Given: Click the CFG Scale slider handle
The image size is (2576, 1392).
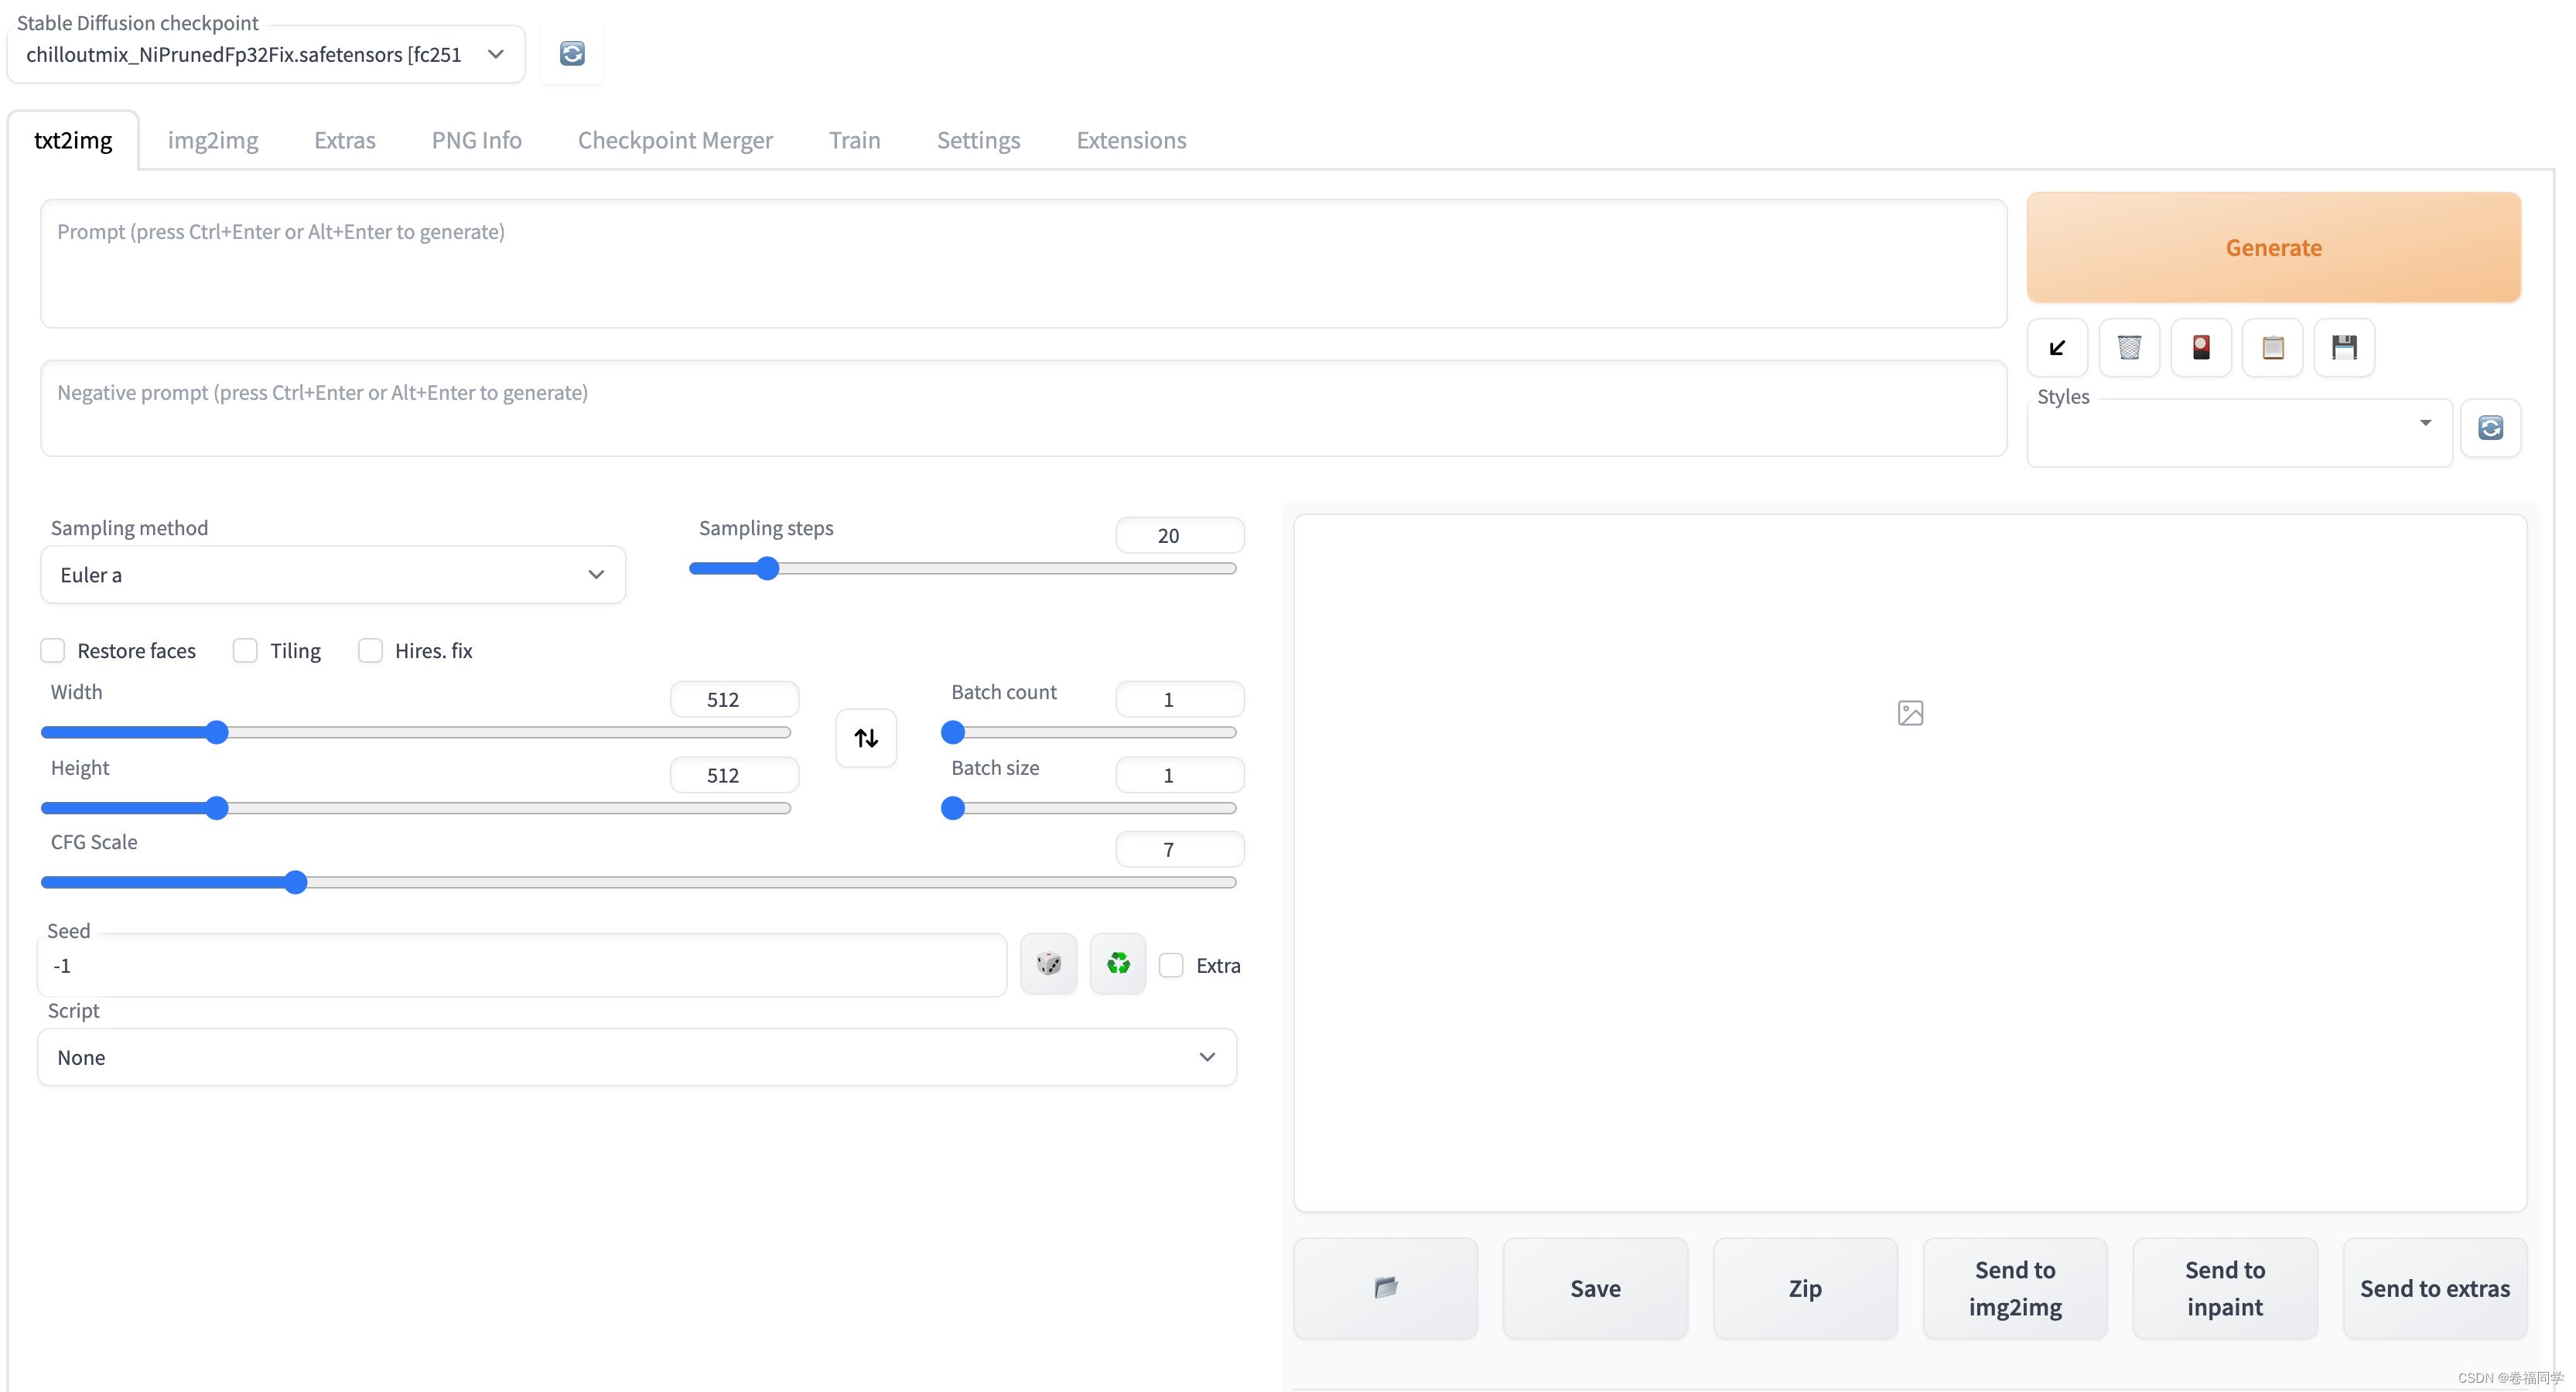Looking at the screenshot, I should [295, 882].
